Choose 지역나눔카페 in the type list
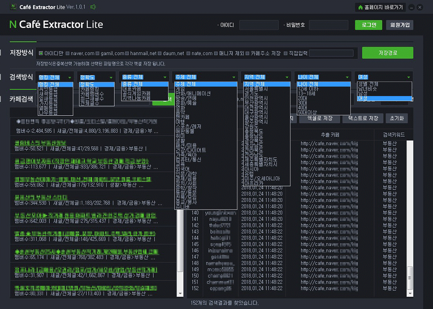The height and width of the screenshot is (309, 433). click(x=145, y=98)
